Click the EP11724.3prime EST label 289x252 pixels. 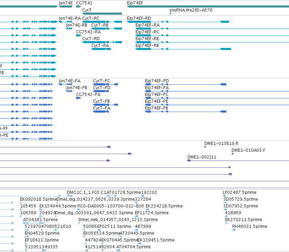tap(152, 213)
